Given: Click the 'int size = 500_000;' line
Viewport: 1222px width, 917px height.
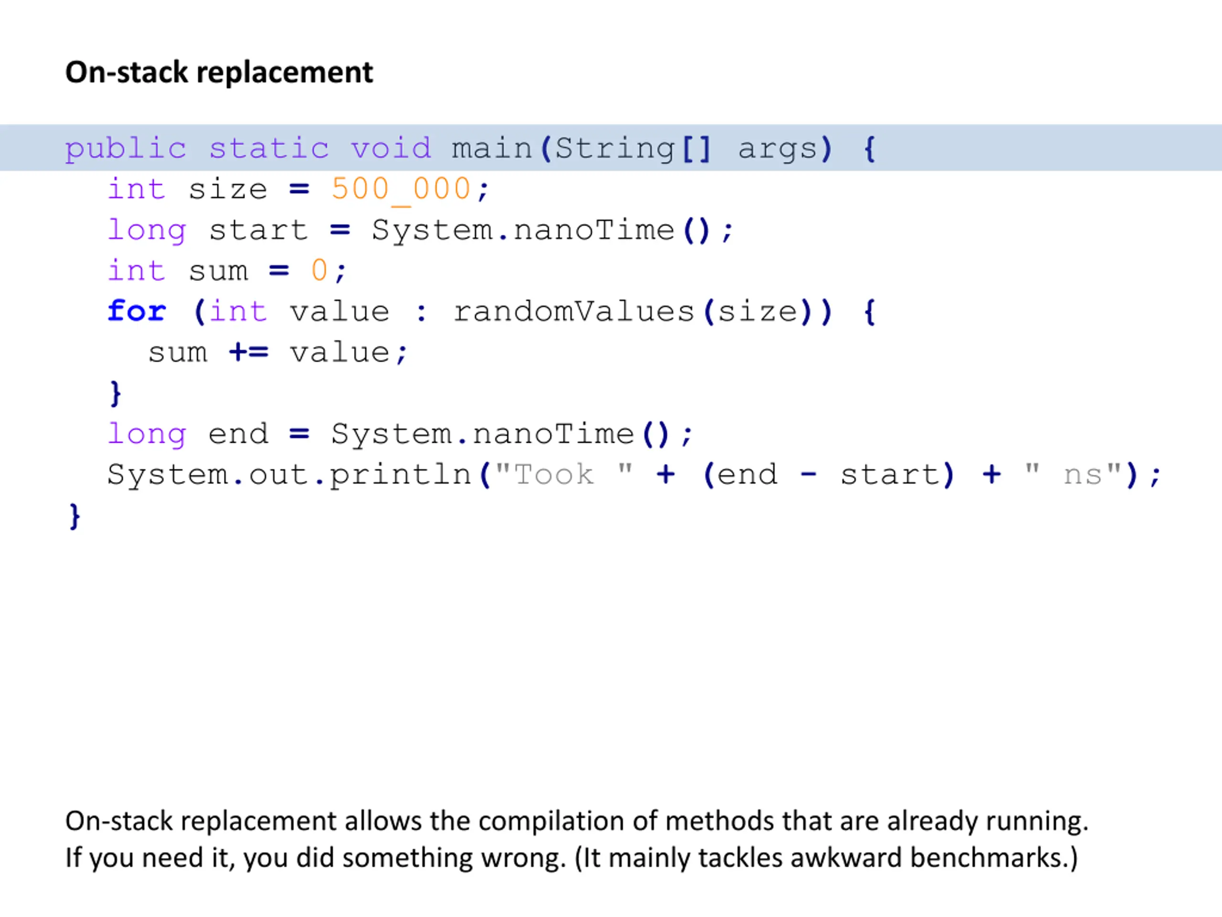Looking at the screenshot, I should click(x=298, y=190).
